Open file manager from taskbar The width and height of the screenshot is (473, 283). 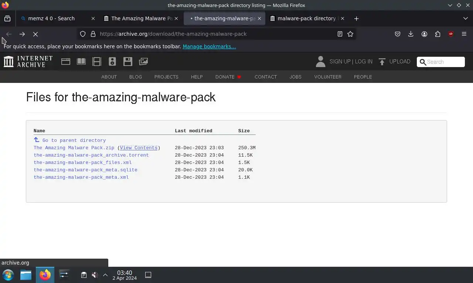click(x=26, y=275)
